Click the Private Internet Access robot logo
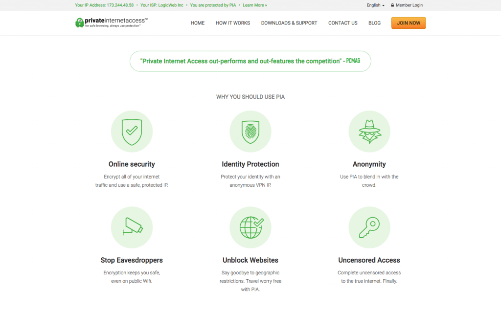 (x=80, y=22)
